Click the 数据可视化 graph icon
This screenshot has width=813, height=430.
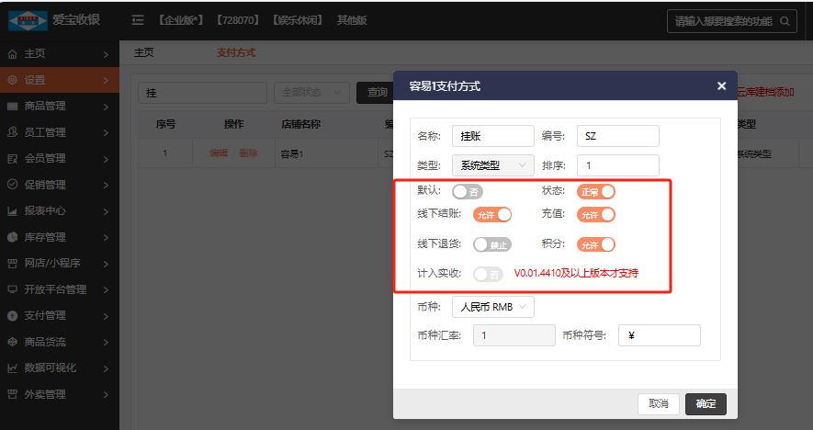click(13, 368)
